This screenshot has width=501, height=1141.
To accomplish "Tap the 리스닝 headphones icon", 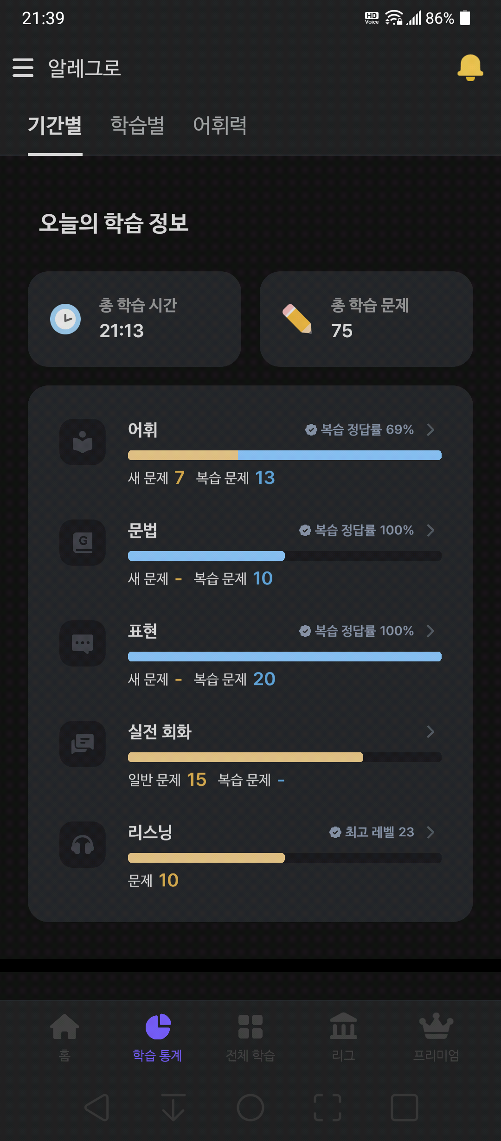I will [83, 845].
